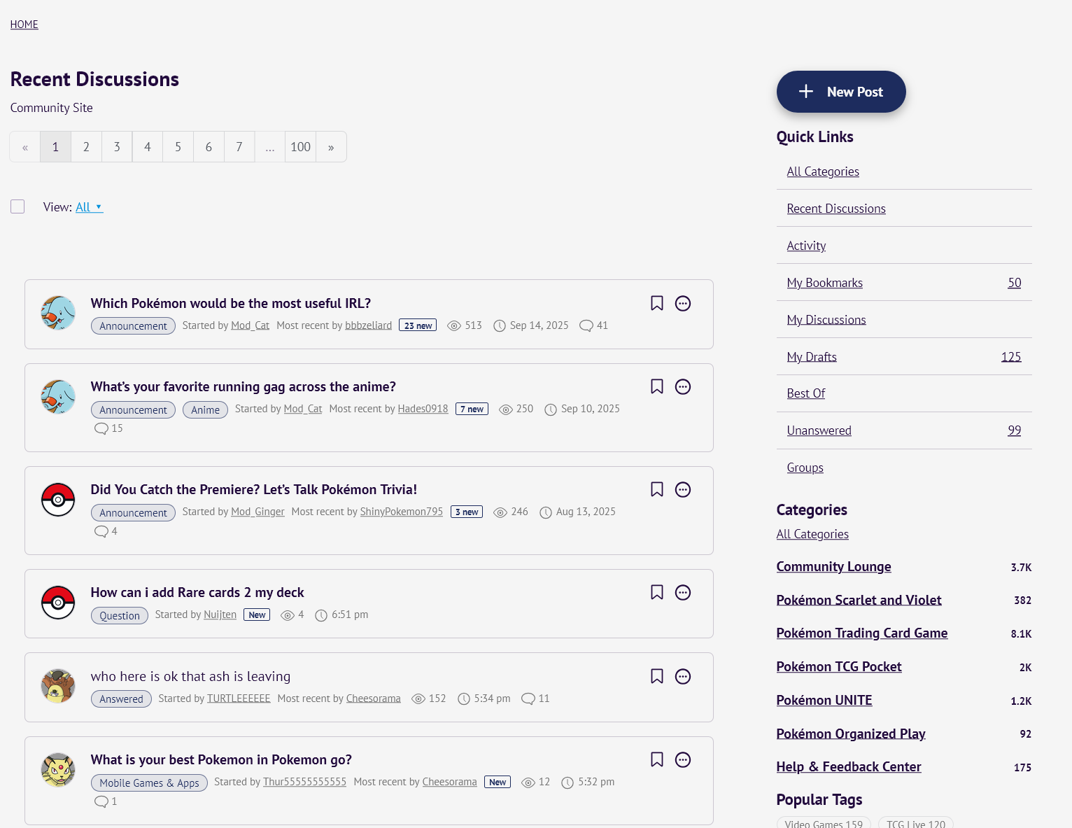Go to page 3 of discussions
1072x828 pixels.
pos(117,147)
